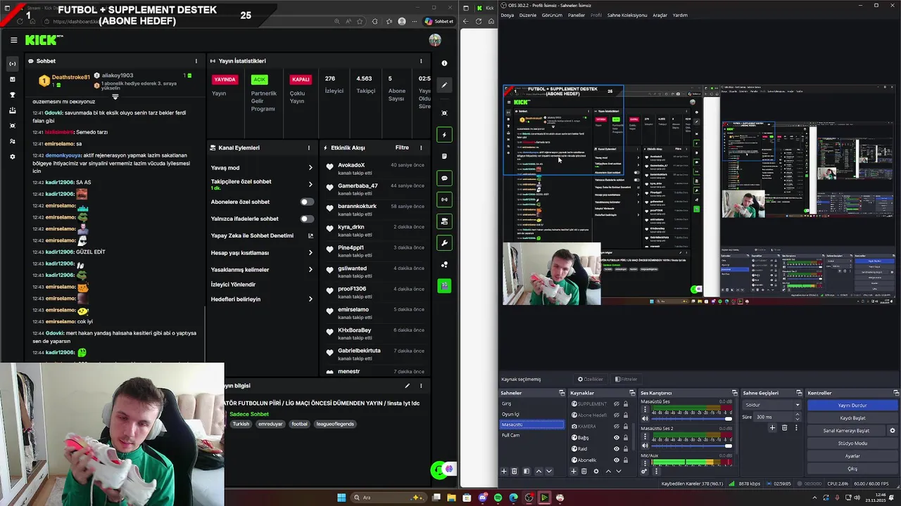Viewport: 901px width, 506px height.
Task: Click Sanal Kamerayı Başlat button
Action: [847, 431]
